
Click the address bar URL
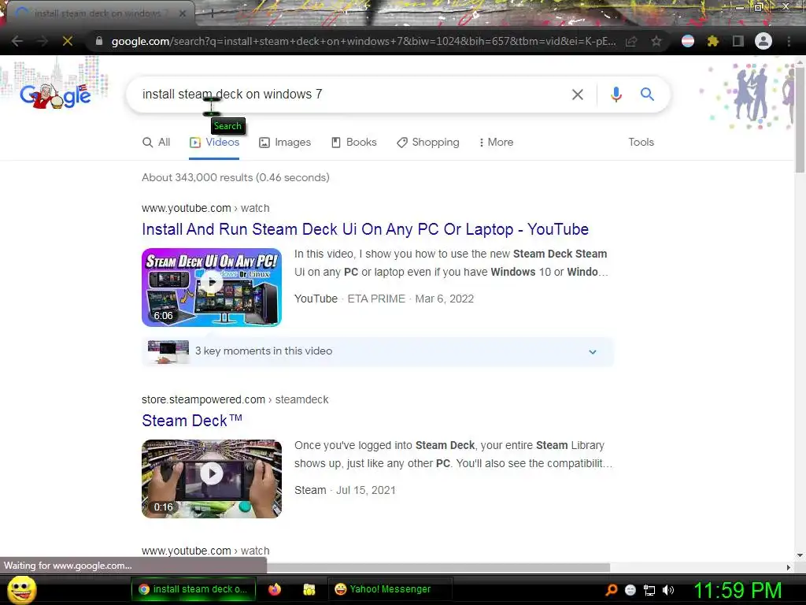tap(364, 41)
